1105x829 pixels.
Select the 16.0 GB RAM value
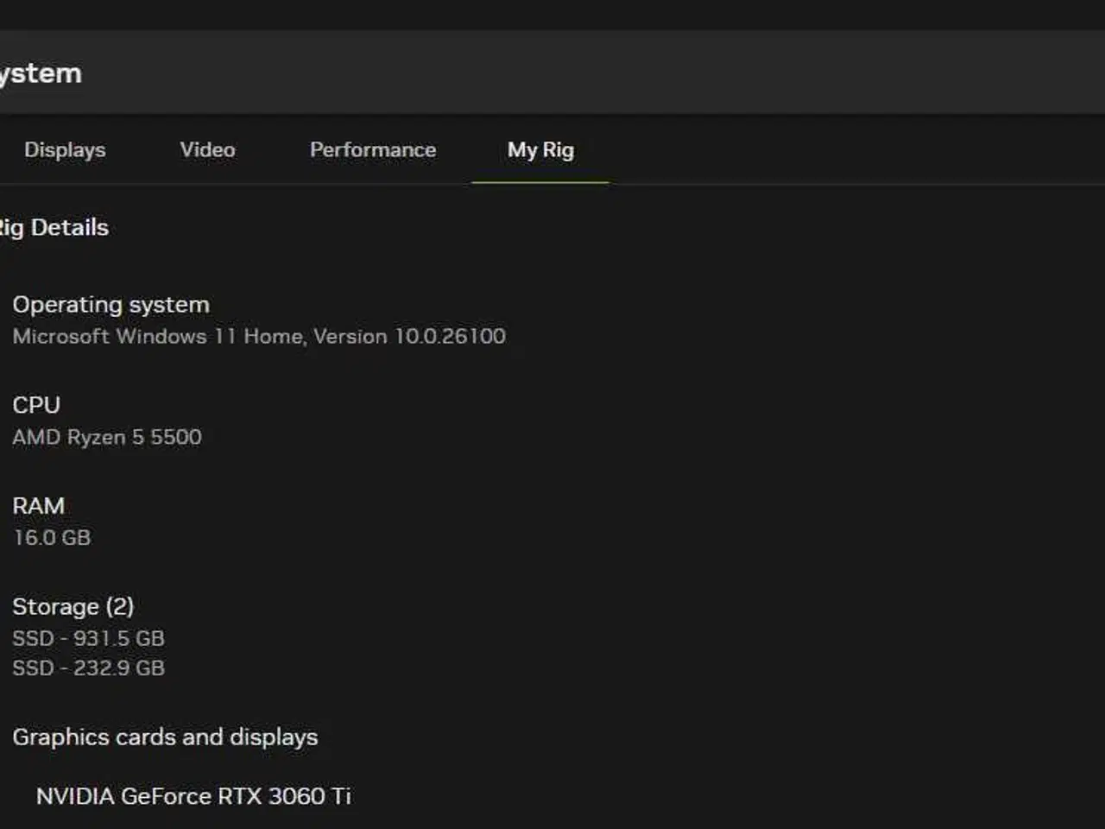pyautogui.click(x=52, y=537)
